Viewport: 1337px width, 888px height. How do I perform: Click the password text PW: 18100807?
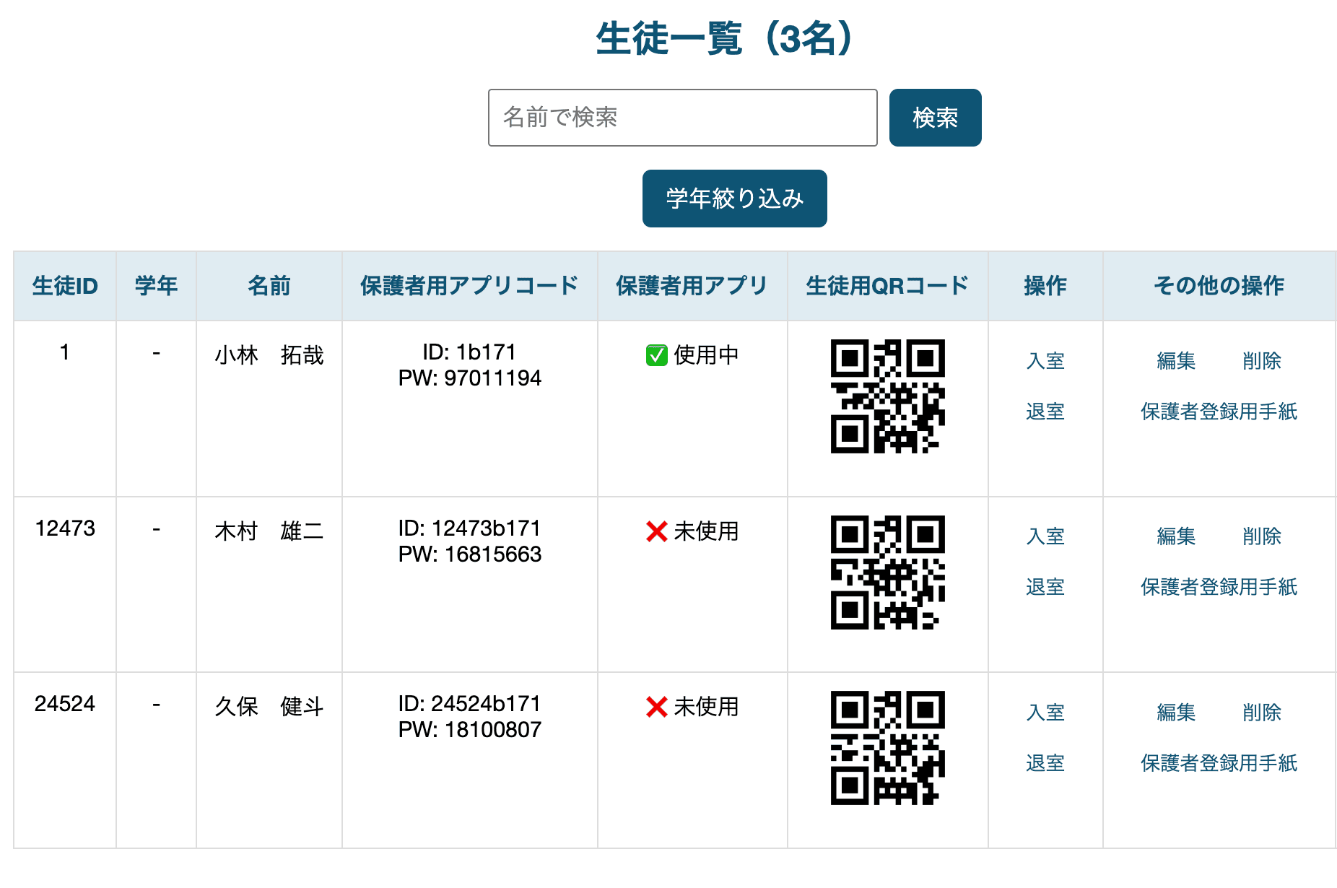(469, 730)
